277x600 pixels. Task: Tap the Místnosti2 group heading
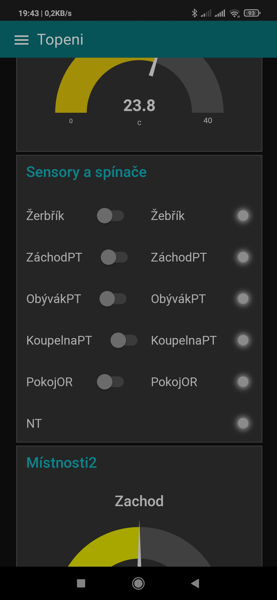coord(62,463)
